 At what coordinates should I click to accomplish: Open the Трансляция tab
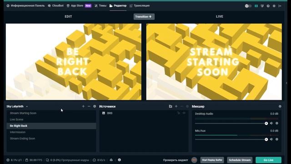click(x=140, y=5)
